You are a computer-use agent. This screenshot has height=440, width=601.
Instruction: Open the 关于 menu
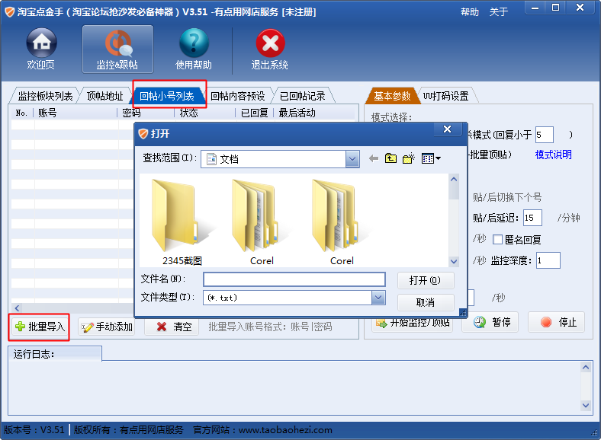coord(498,12)
